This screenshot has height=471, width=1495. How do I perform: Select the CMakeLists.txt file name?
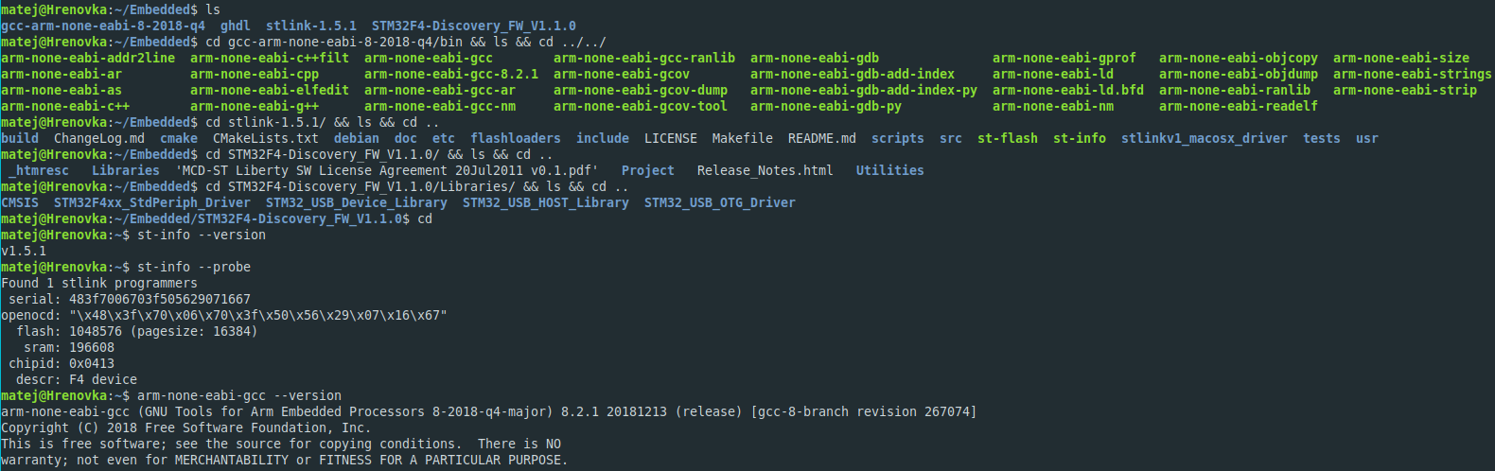click(x=265, y=138)
